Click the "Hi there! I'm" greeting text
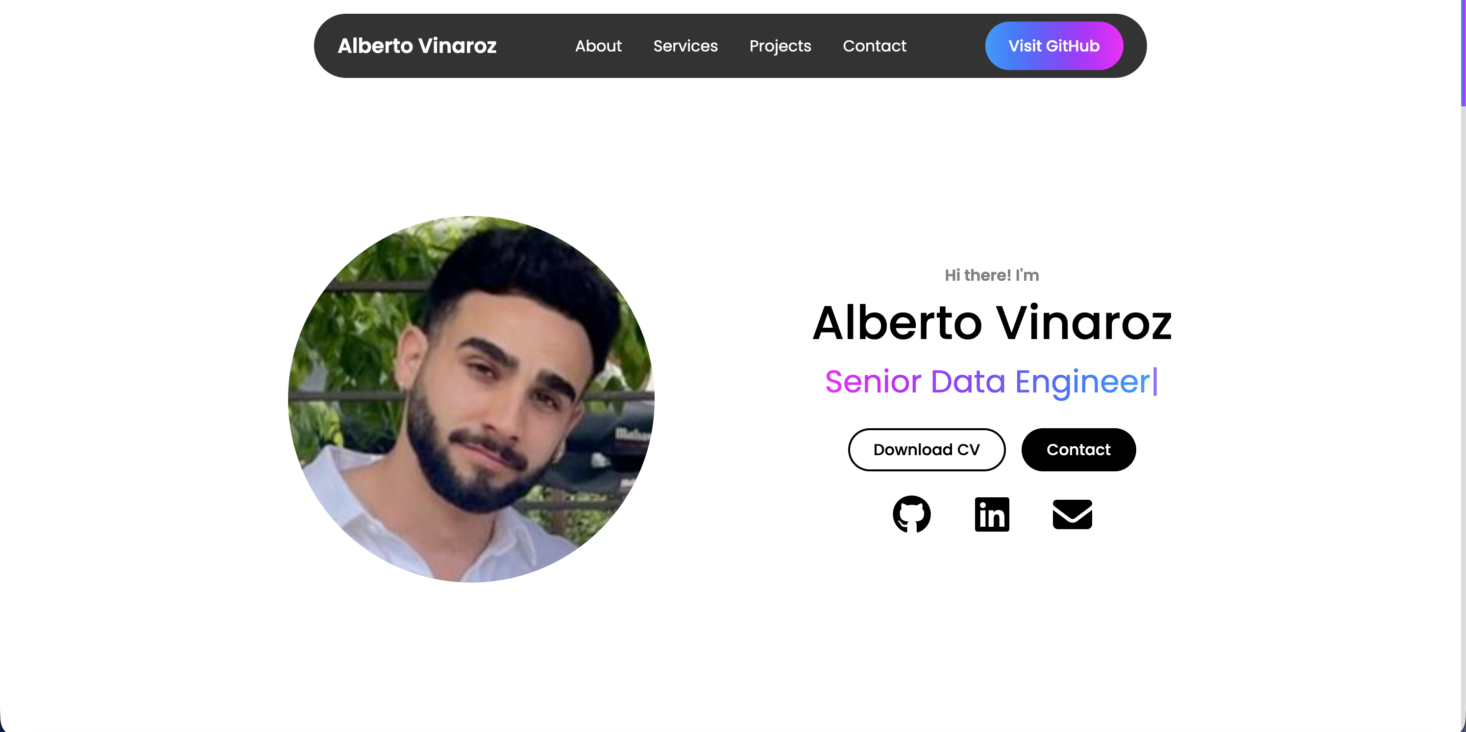Screen dimensions: 1466x732 (x=992, y=275)
